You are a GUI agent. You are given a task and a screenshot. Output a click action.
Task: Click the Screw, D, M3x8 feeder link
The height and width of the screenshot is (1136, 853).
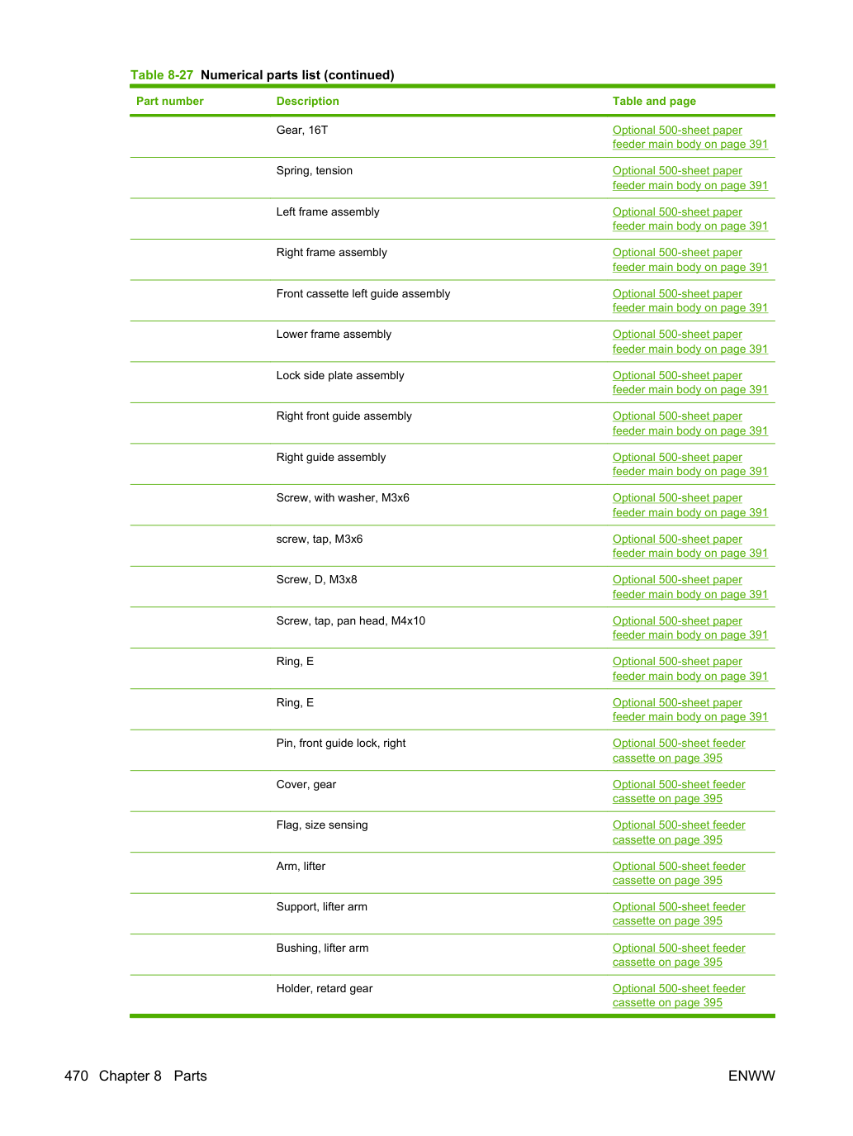pos(690,587)
